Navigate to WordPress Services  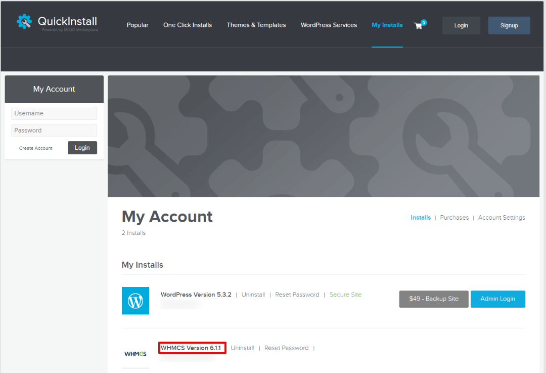pyautogui.click(x=329, y=25)
